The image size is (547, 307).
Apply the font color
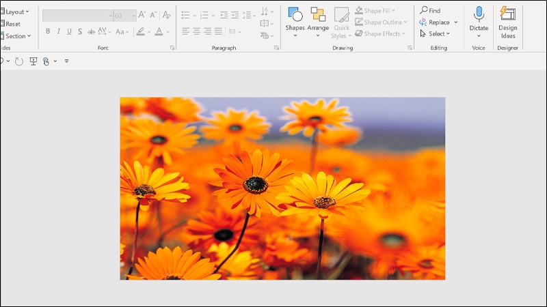pyautogui.click(x=159, y=31)
